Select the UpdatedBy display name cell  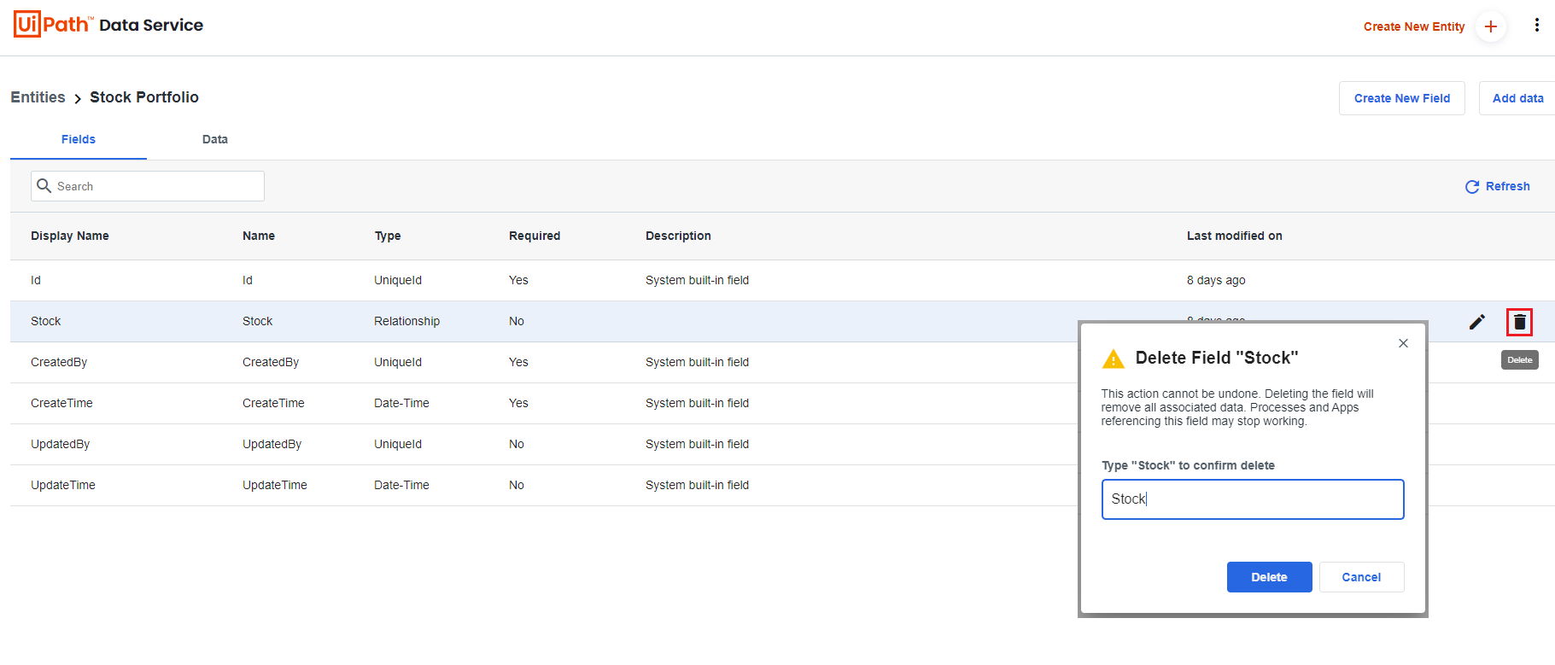coord(60,444)
